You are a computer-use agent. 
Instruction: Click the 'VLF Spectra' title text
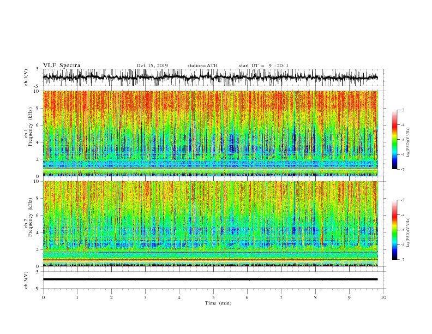[62, 65]
